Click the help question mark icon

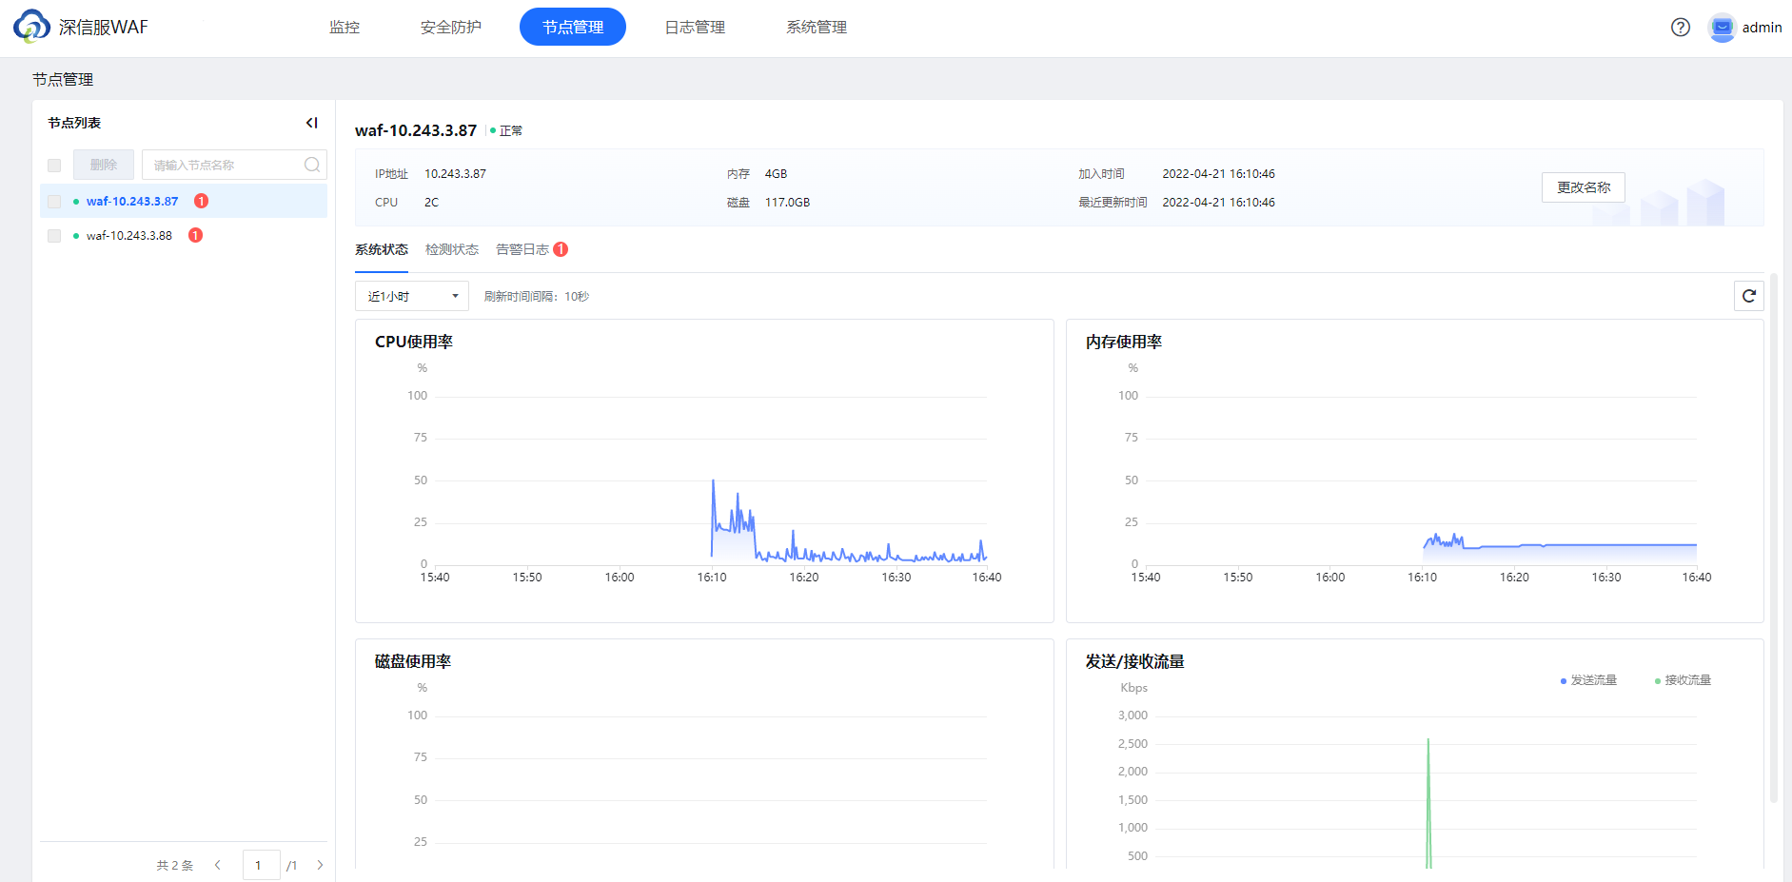pyautogui.click(x=1680, y=28)
